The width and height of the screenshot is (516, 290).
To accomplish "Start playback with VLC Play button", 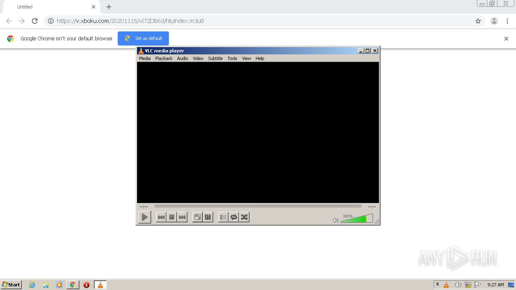I will tap(144, 217).
